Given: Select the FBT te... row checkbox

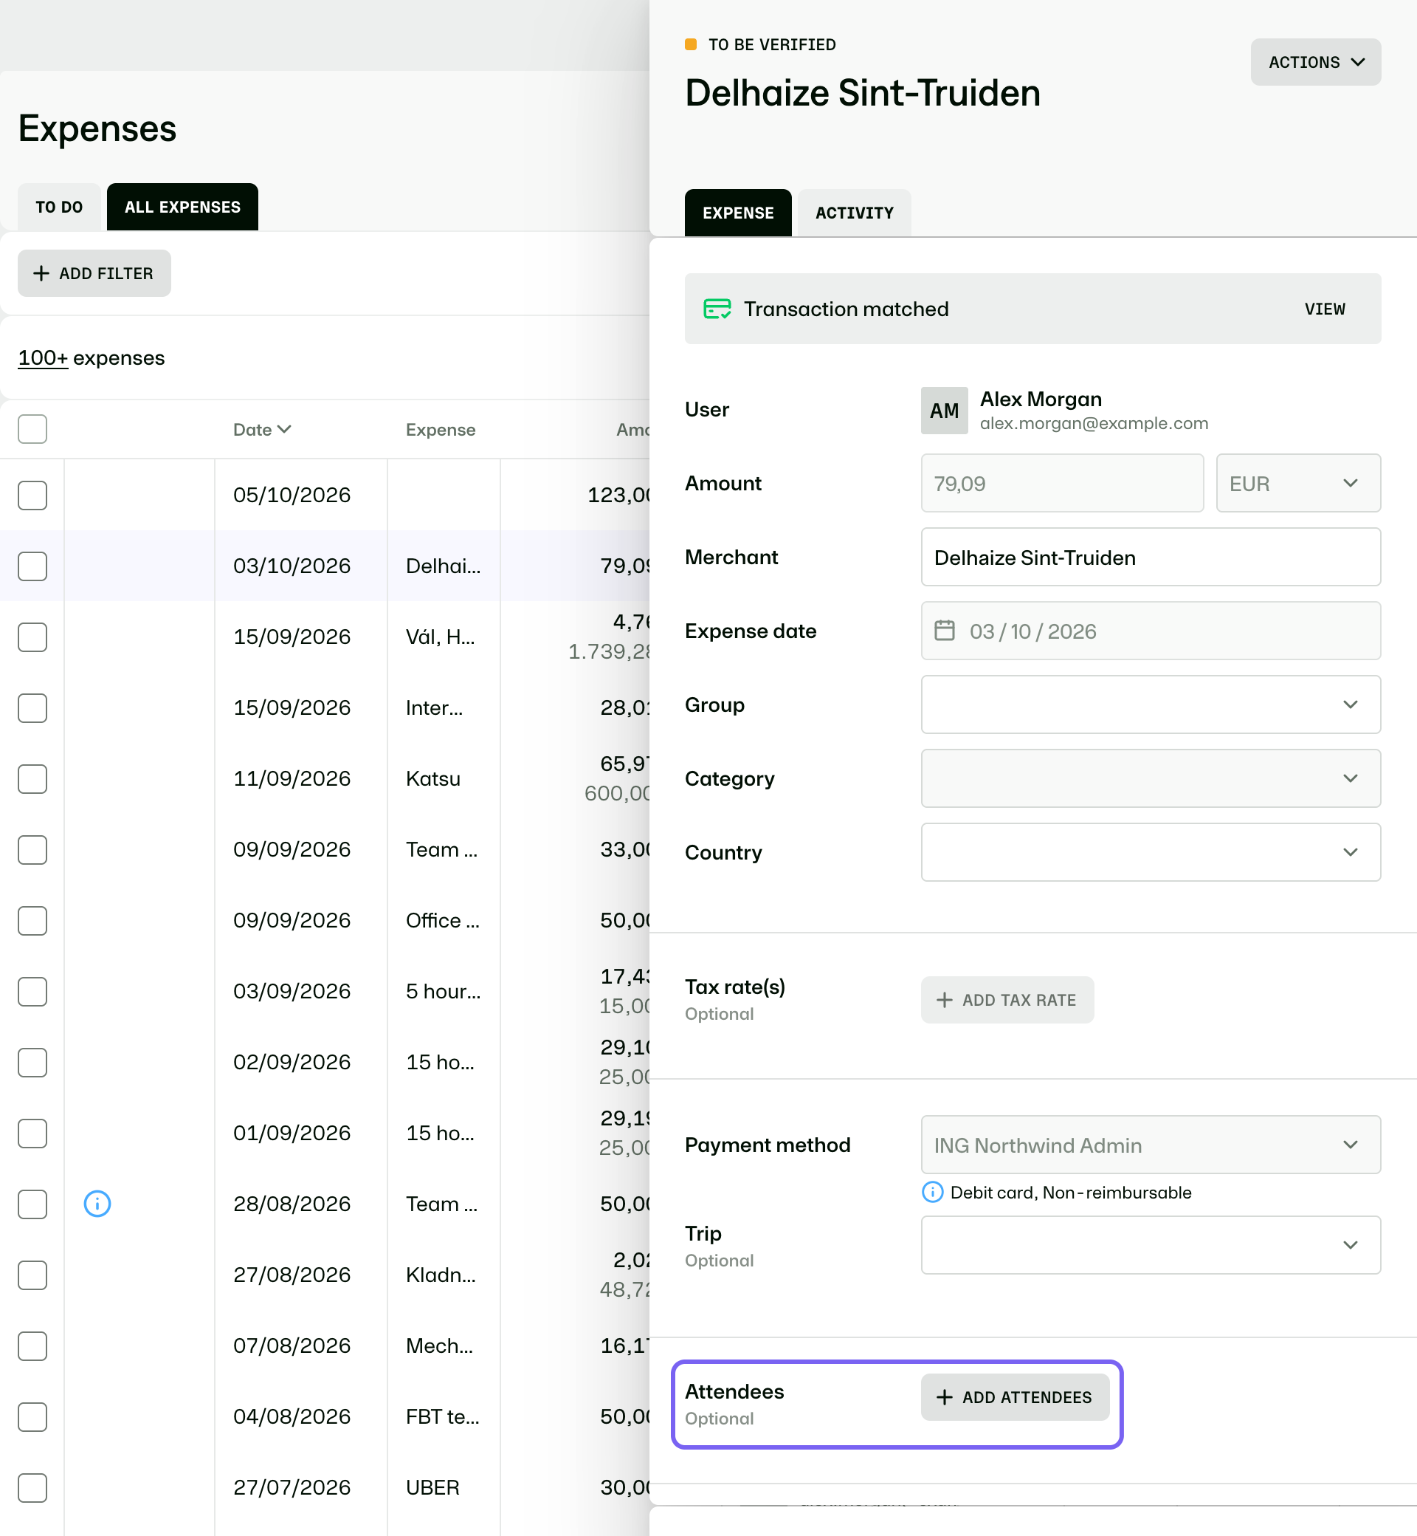Looking at the screenshot, I should click(32, 1416).
